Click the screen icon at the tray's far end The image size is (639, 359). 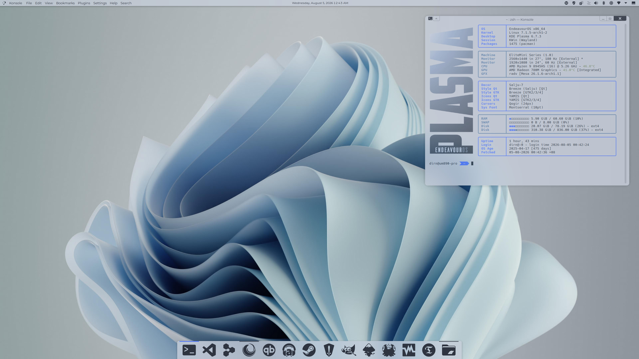[633, 3]
